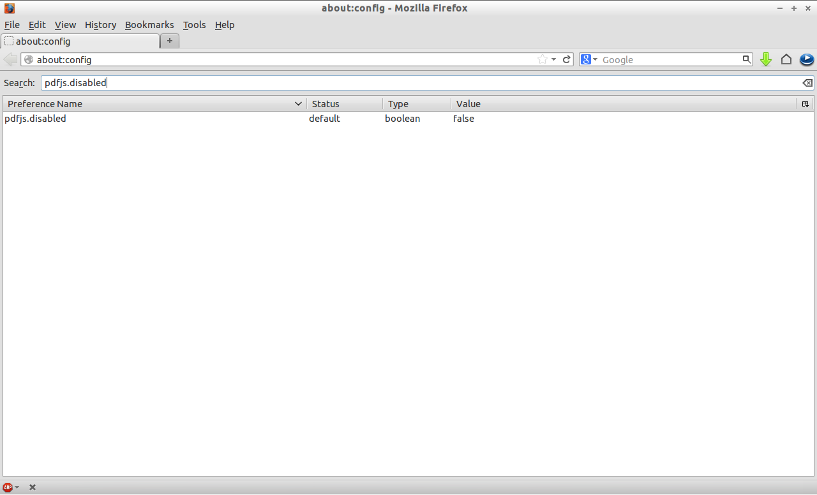This screenshot has width=817, height=495.
Task: Open the Google search engine selector
Action: 590,59
